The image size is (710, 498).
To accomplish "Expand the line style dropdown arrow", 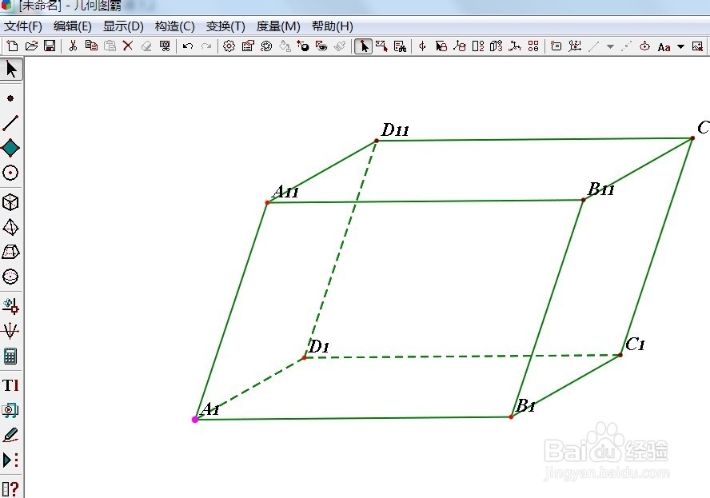I will [x=610, y=46].
